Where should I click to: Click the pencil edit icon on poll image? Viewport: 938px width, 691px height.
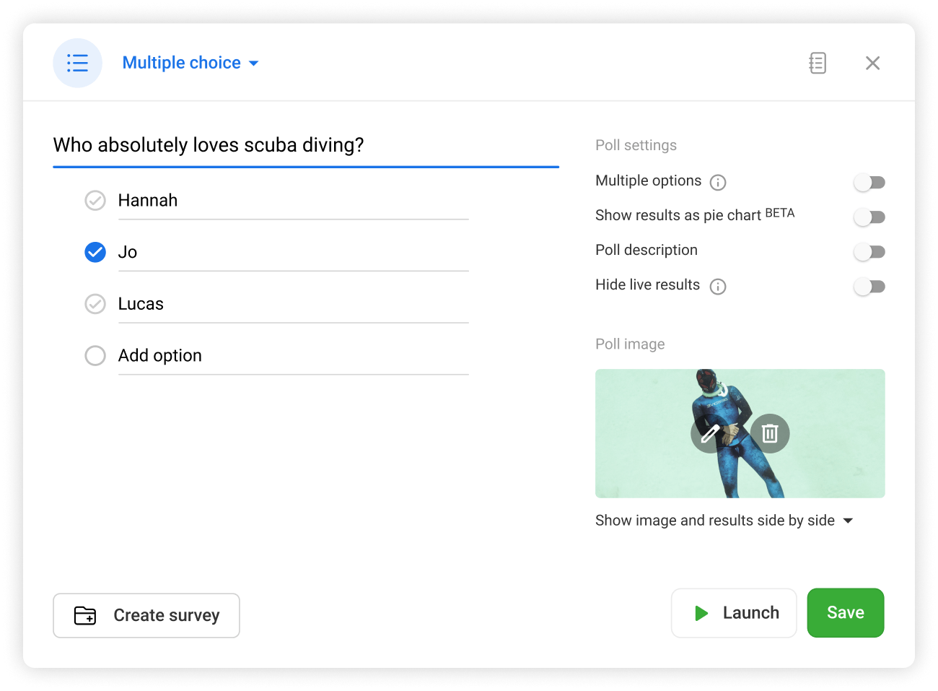tap(710, 433)
